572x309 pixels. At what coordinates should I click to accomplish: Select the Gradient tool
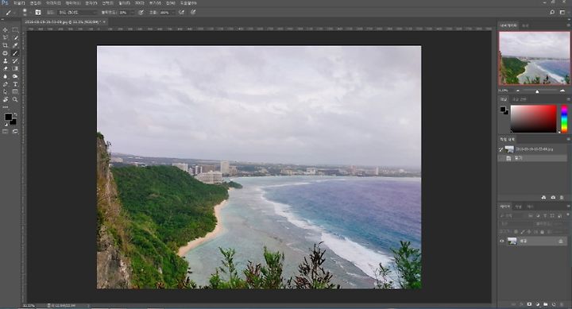tap(15, 68)
